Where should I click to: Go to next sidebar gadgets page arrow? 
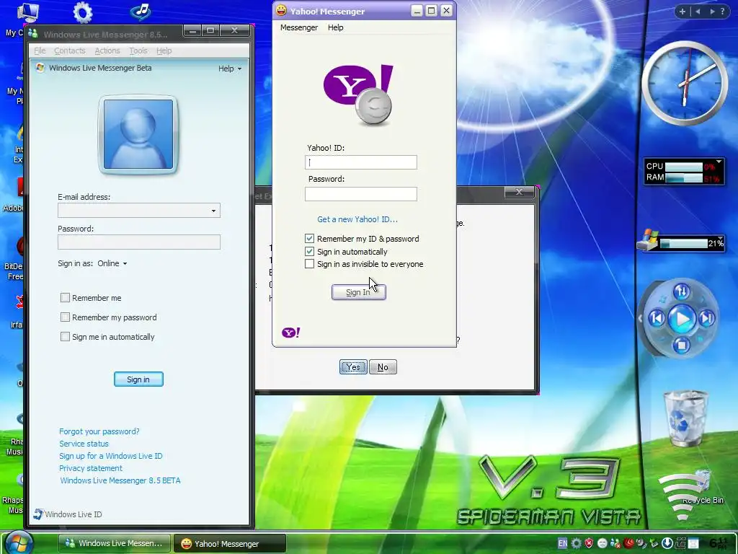(x=713, y=12)
